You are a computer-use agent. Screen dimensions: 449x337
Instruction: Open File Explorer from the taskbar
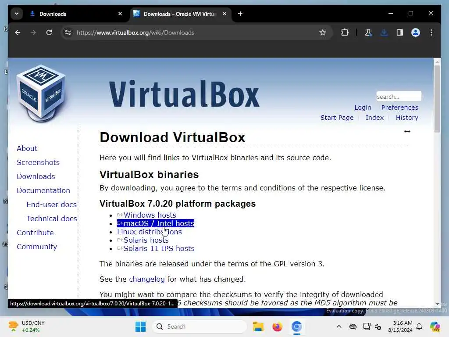coord(258,326)
